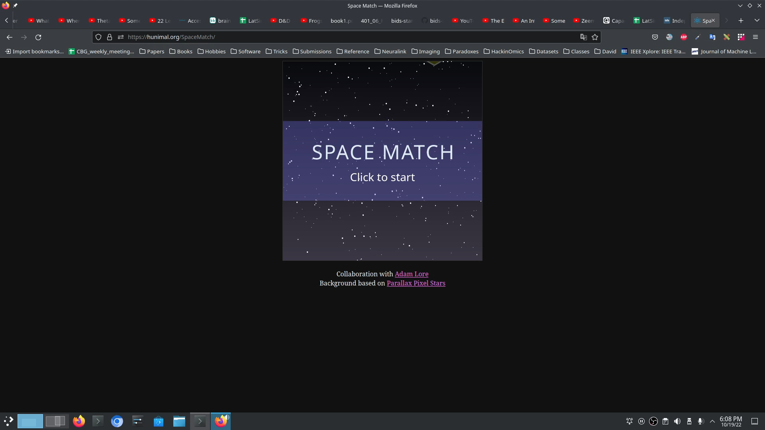Screen dimensions: 765x430
Task: Expand hidden system tray icons
Action: tap(712, 421)
